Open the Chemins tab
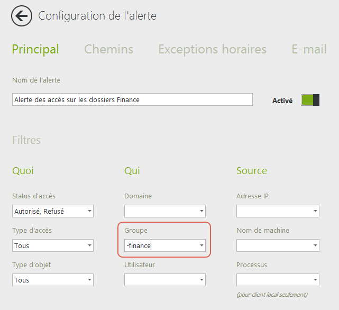This screenshot has height=310, width=339. [x=108, y=50]
